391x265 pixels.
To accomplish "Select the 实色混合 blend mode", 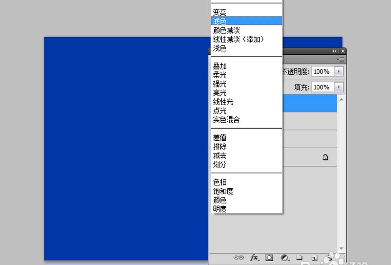I will pos(246,119).
